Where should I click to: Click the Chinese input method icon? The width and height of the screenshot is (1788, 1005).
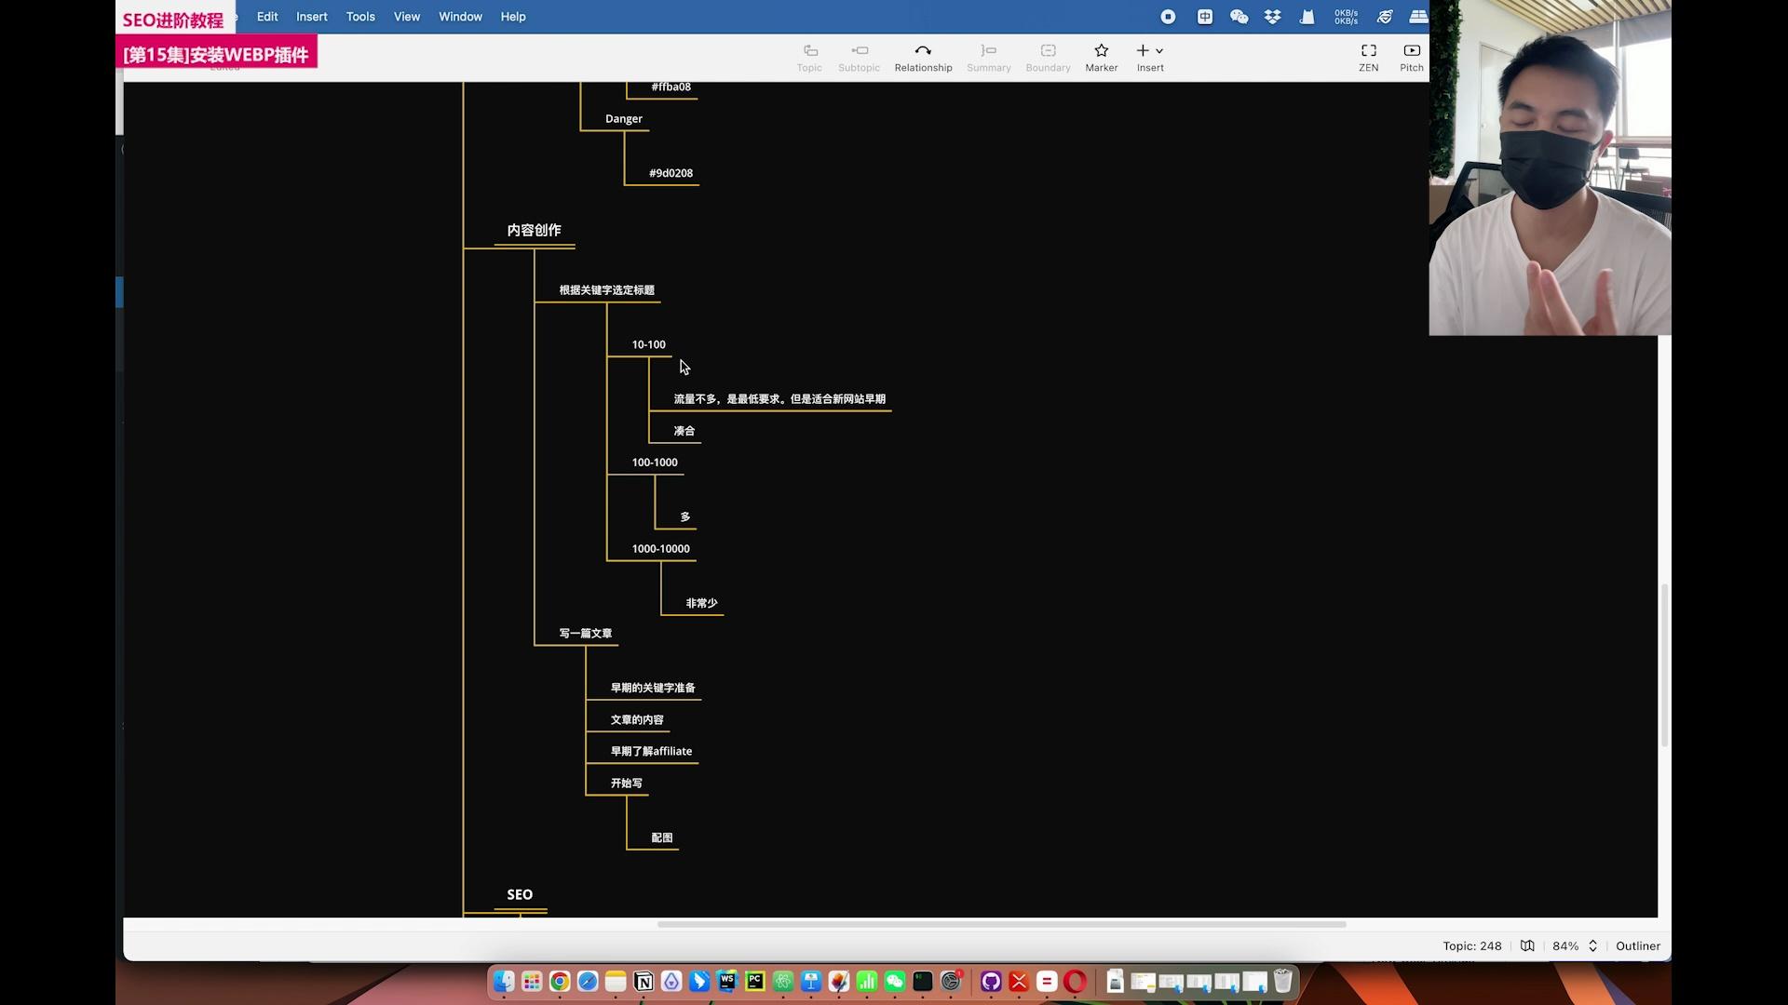[x=1205, y=17]
